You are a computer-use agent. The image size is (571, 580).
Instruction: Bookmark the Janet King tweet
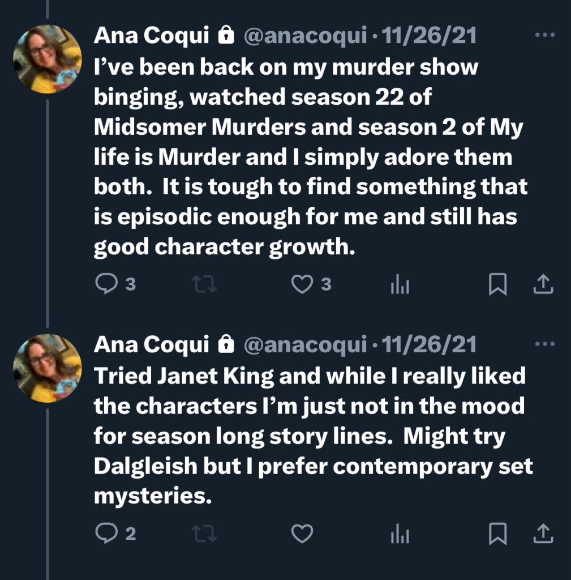(497, 534)
